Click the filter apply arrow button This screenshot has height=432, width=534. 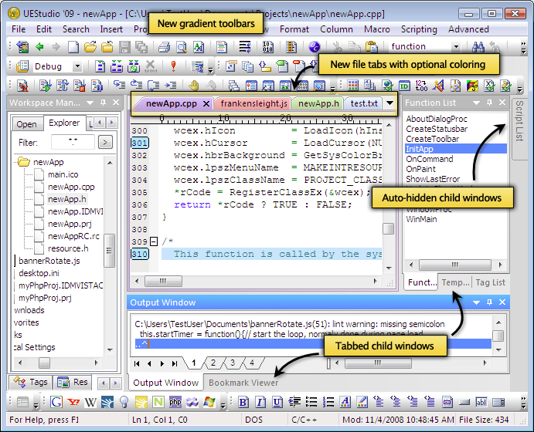[x=105, y=143]
